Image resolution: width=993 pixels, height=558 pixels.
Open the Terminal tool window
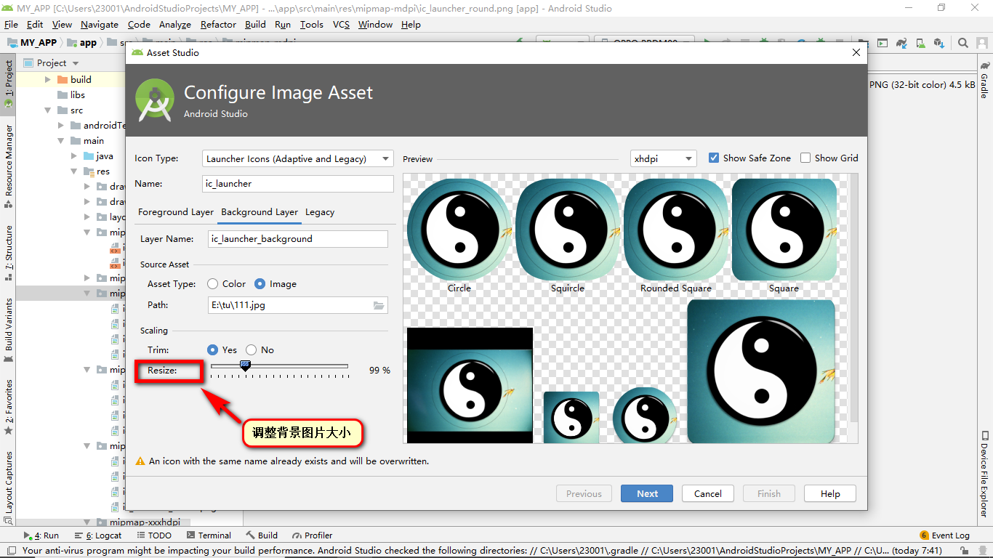[209, 535]
